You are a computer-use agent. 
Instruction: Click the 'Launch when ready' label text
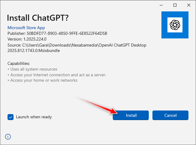(34, 117)
